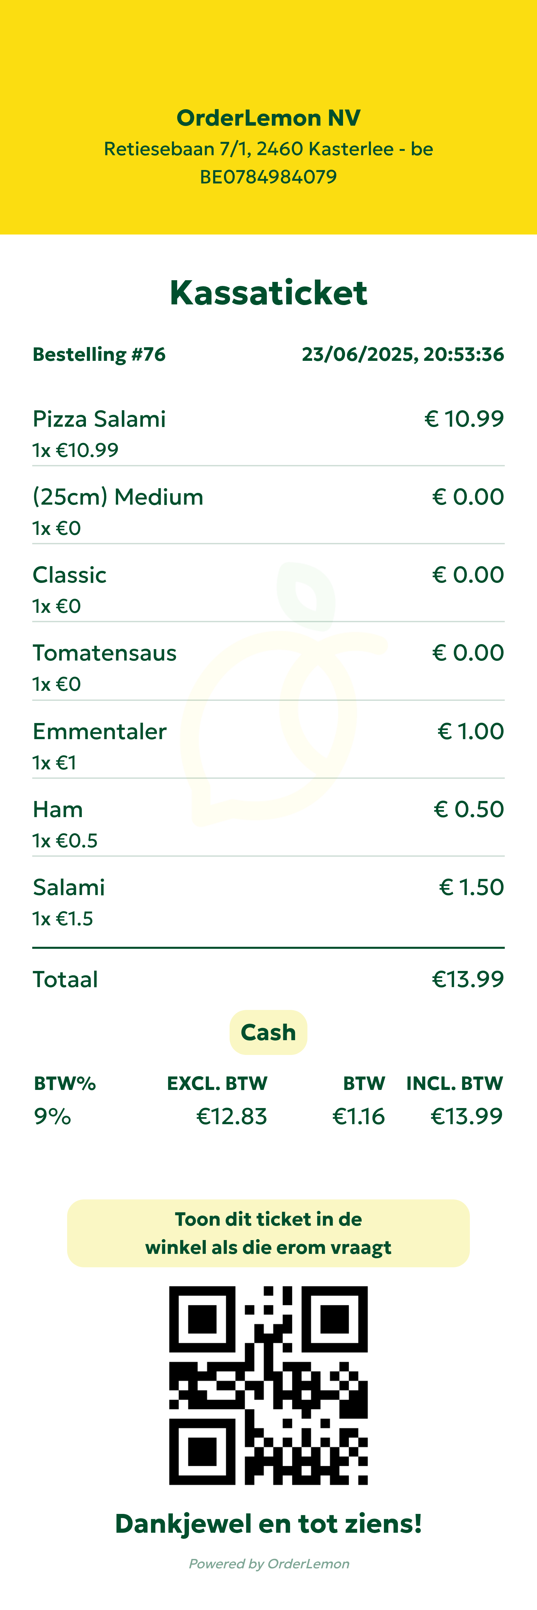Click the Powered by OrderLemon link
This screenshot has height=1610, width=537.
tap(268, 1564)
